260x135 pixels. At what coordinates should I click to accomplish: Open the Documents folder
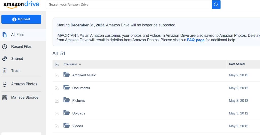(81, 88)
